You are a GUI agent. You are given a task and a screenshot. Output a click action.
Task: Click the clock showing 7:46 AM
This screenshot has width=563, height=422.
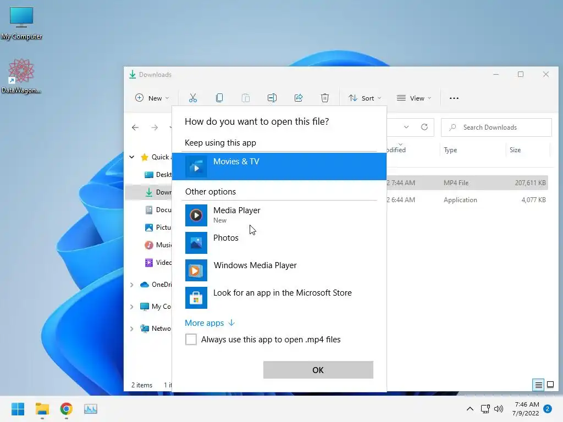(526, 404)
